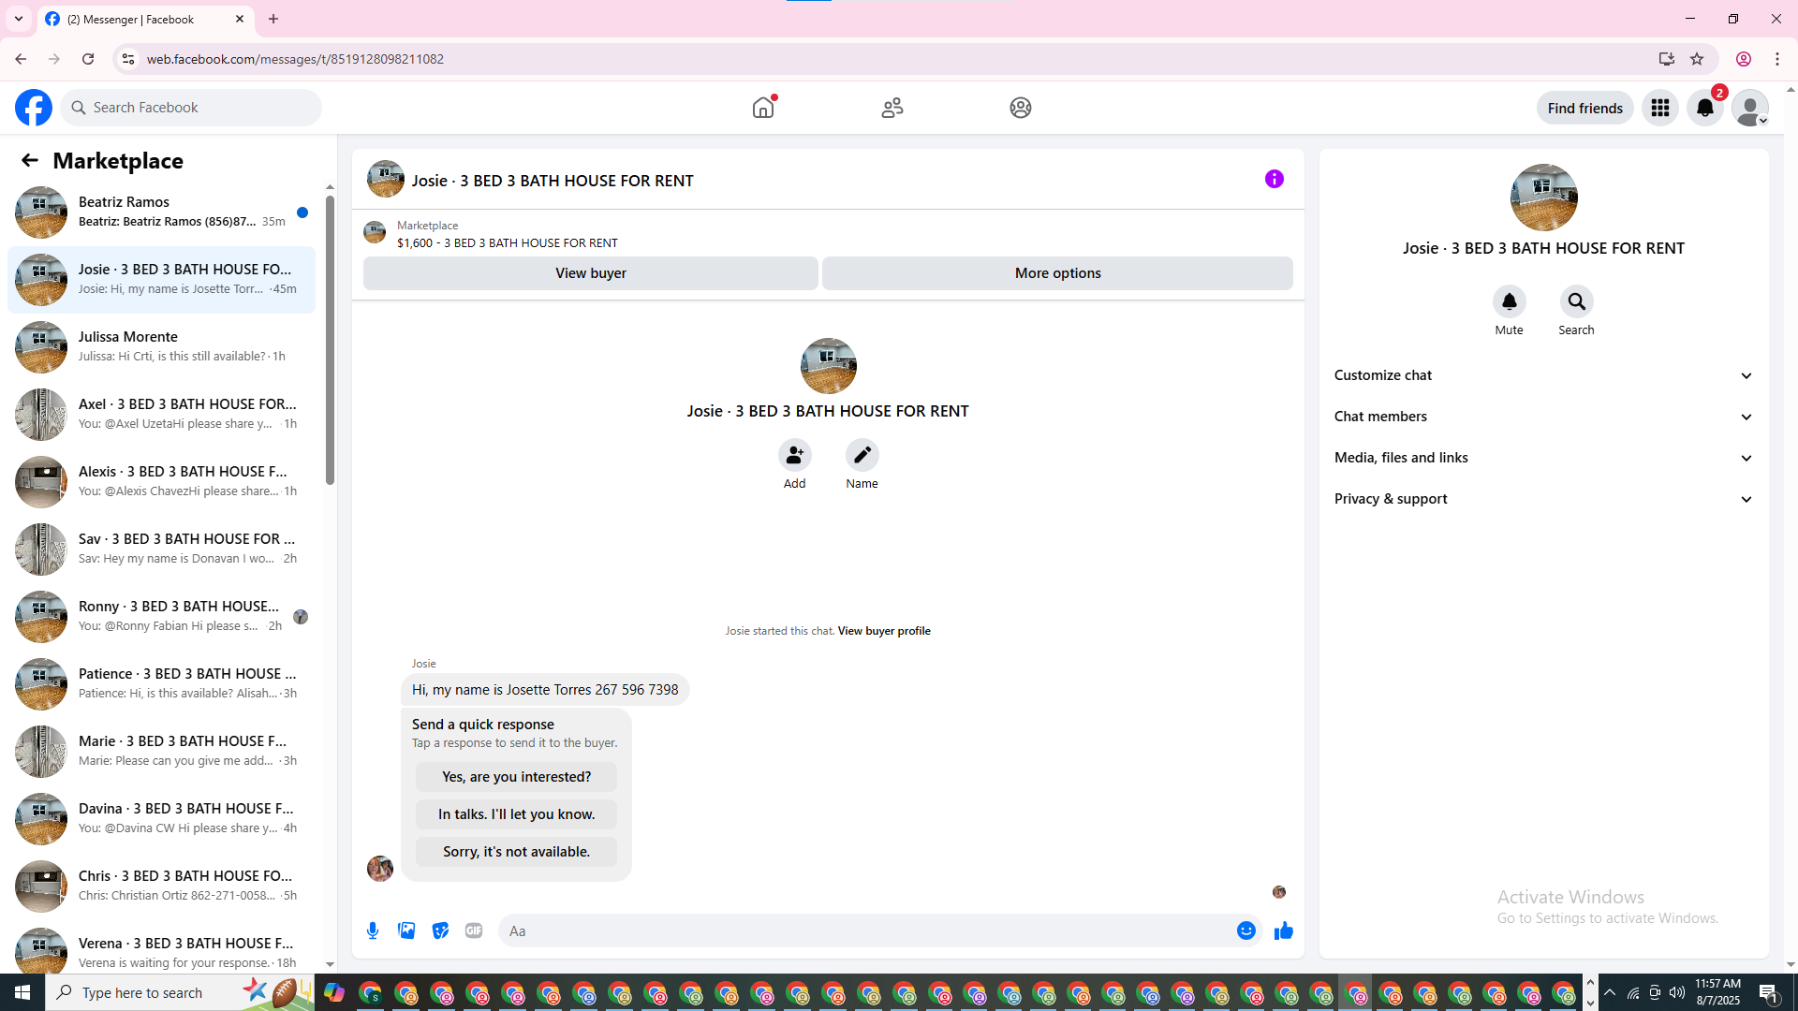
Task: Open Facebook notifications bell
Action: (x=1704, y=109)
